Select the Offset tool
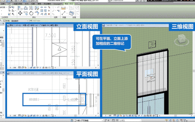This screenshot has height=122, width=195. pyautogui.click(x=26, y=8)
